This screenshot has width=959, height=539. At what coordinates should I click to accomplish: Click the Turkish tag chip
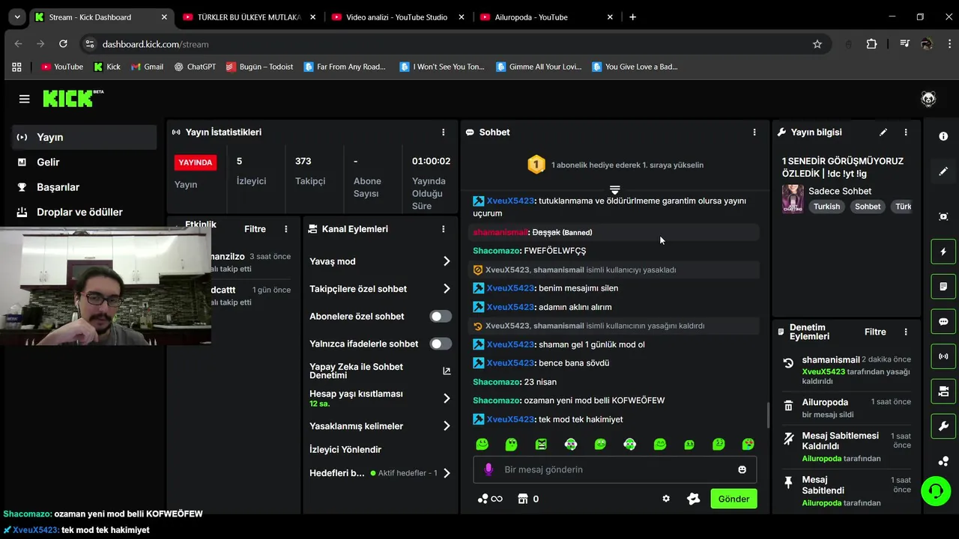click(x=826, y=207)
